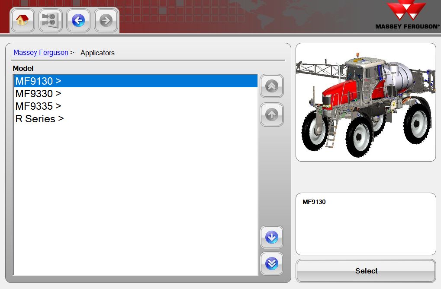441x289 pixels.
Task: Open the Massey Ferguson breadcrumb link
Action: tap(40, 52)
